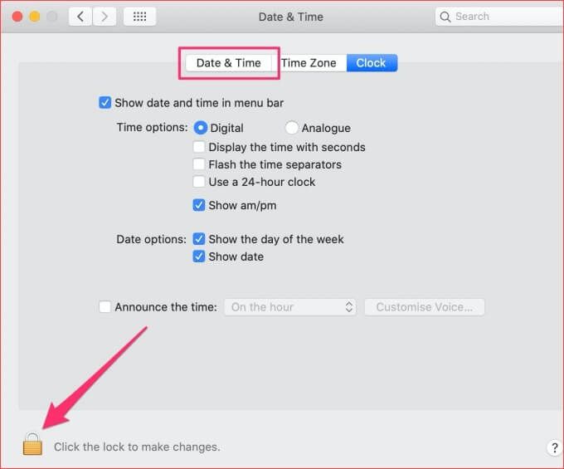The image size is (564, 469).
Task: Go back with the left chevron button
Action: [80, 17]
